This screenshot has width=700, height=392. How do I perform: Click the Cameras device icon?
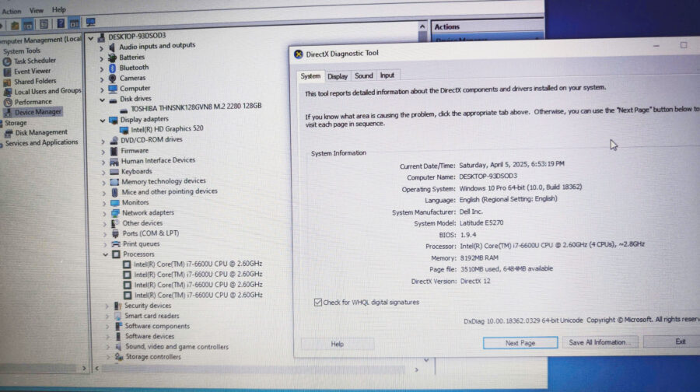tap(113, 78)
